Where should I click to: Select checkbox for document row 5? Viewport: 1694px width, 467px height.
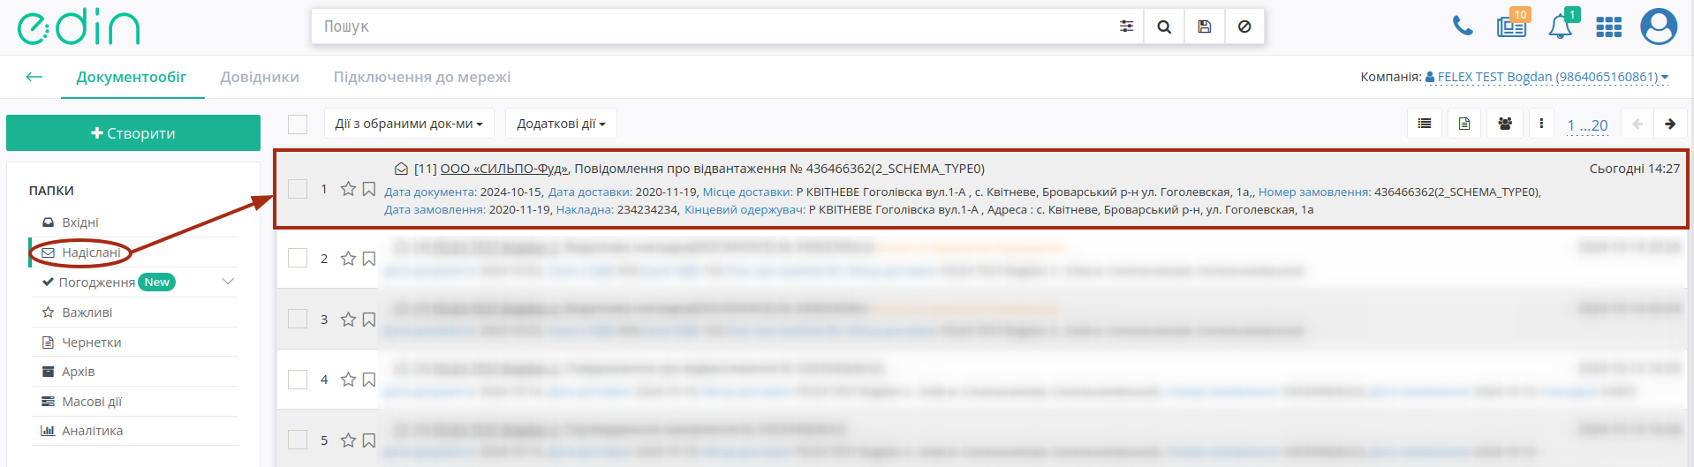(x=298, y=440)
